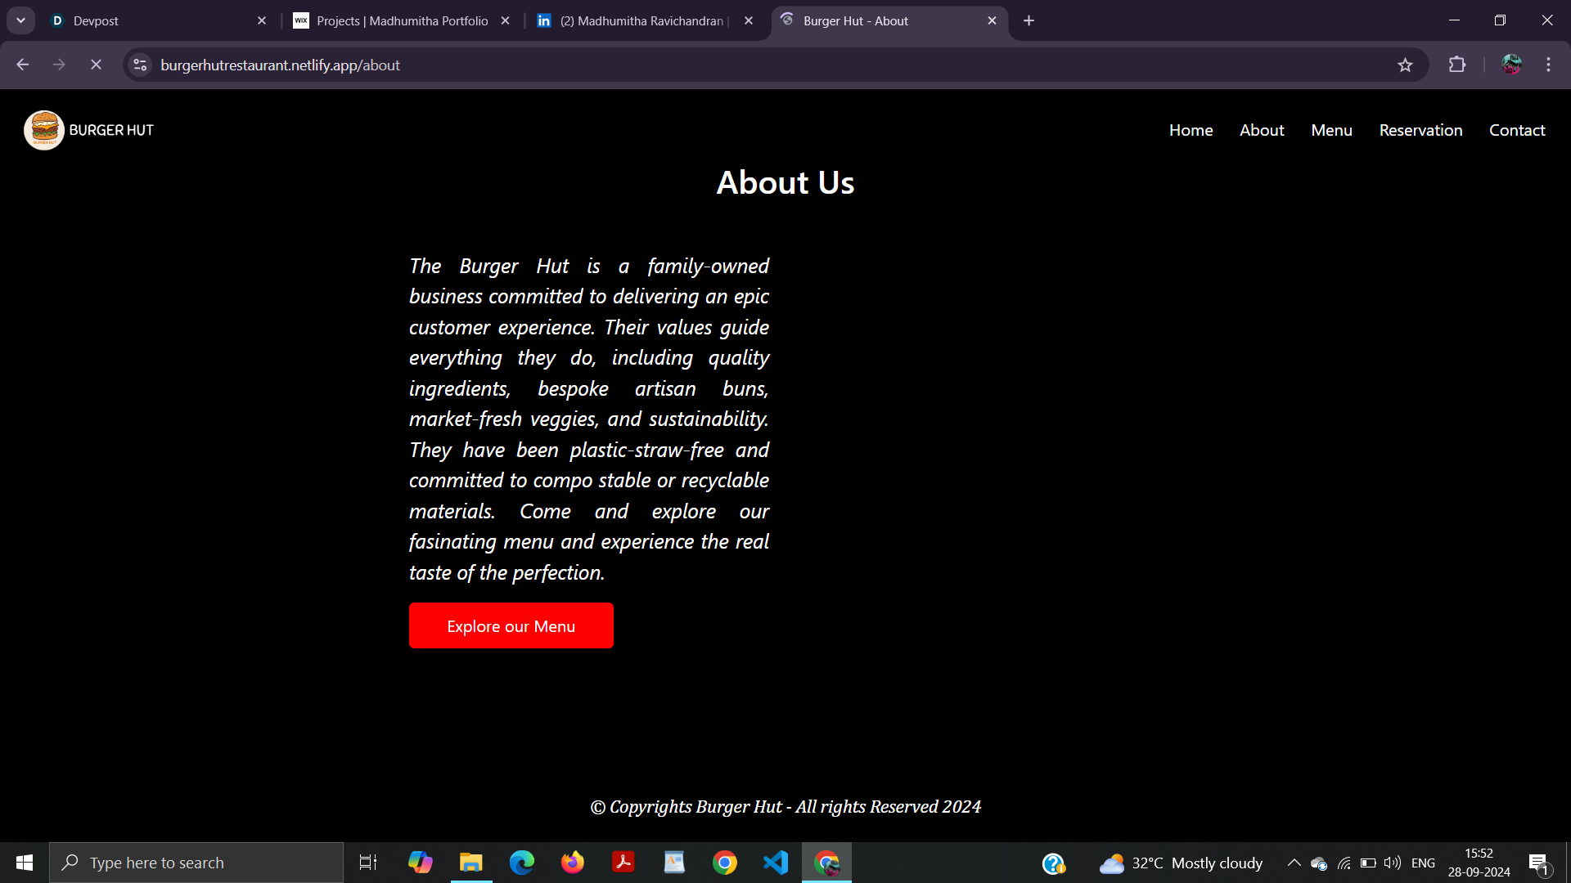Click the Windows search box
The image size is (1571, 883).
(x=196, y=863)
